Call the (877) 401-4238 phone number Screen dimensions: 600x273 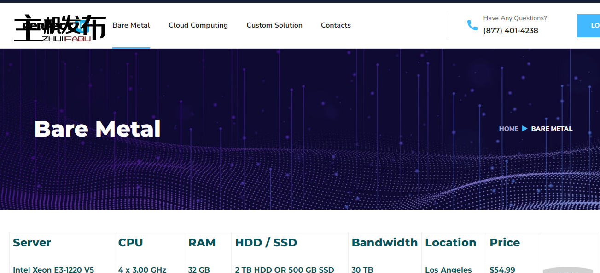coord(511,31)
